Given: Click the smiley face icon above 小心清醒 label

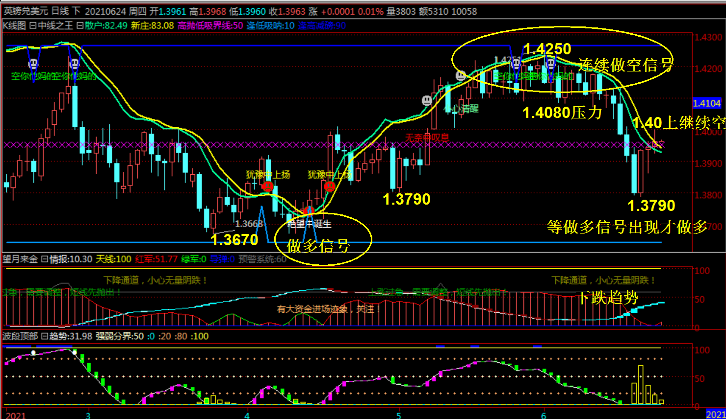Looking at the screenshot, I should click(x=461, y=76).
